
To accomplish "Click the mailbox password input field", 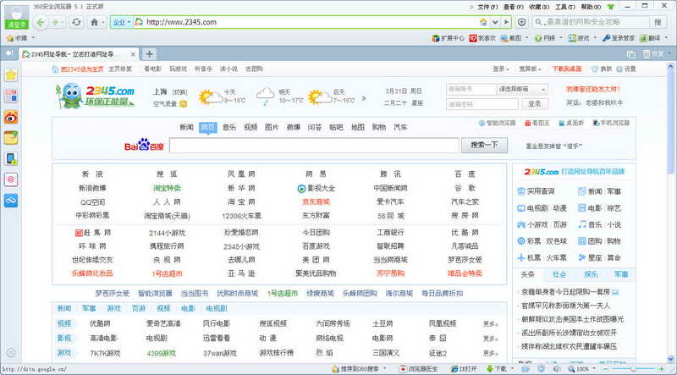I will (x=482, y=104).
